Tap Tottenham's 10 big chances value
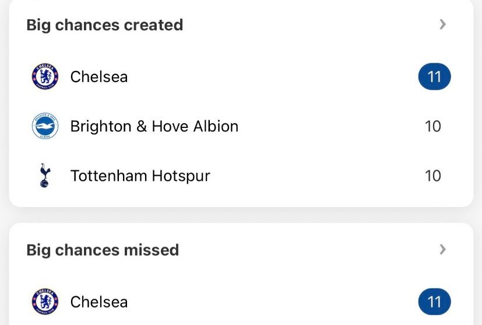 coord(433,176)
